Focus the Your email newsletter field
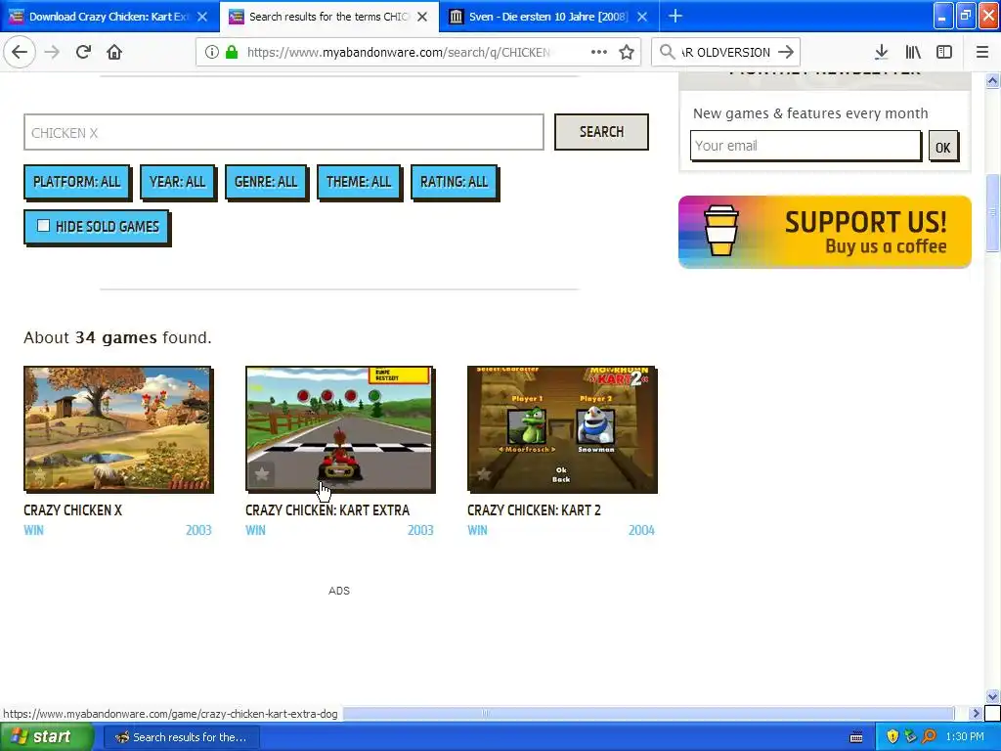Screen dimensions: 1001x751 pyautogui.click(x=805, y=146)
